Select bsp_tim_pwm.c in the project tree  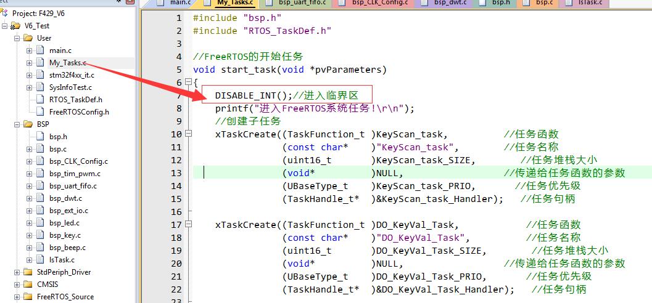click(x=75, y=174)
